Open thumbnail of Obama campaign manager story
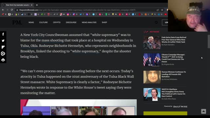Viewport: 210px width, 118px height. 152,60
